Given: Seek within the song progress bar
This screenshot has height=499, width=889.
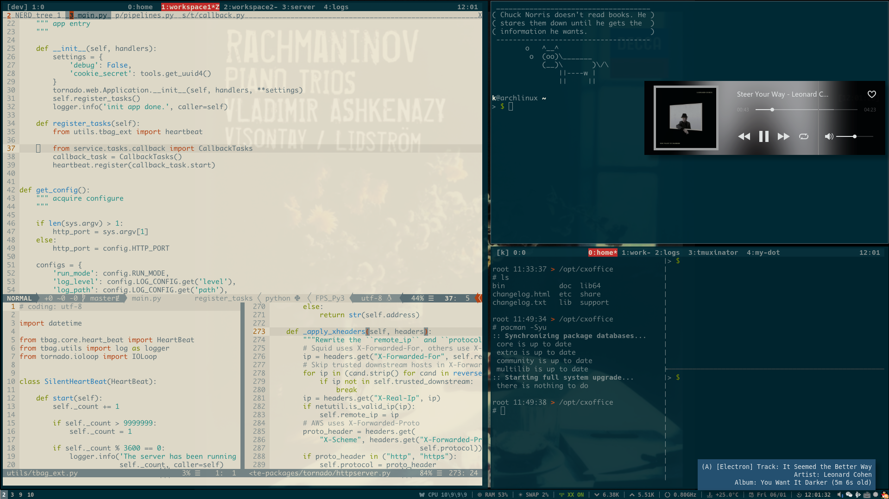Looking at the screenshot, I should tap(806, 110).
